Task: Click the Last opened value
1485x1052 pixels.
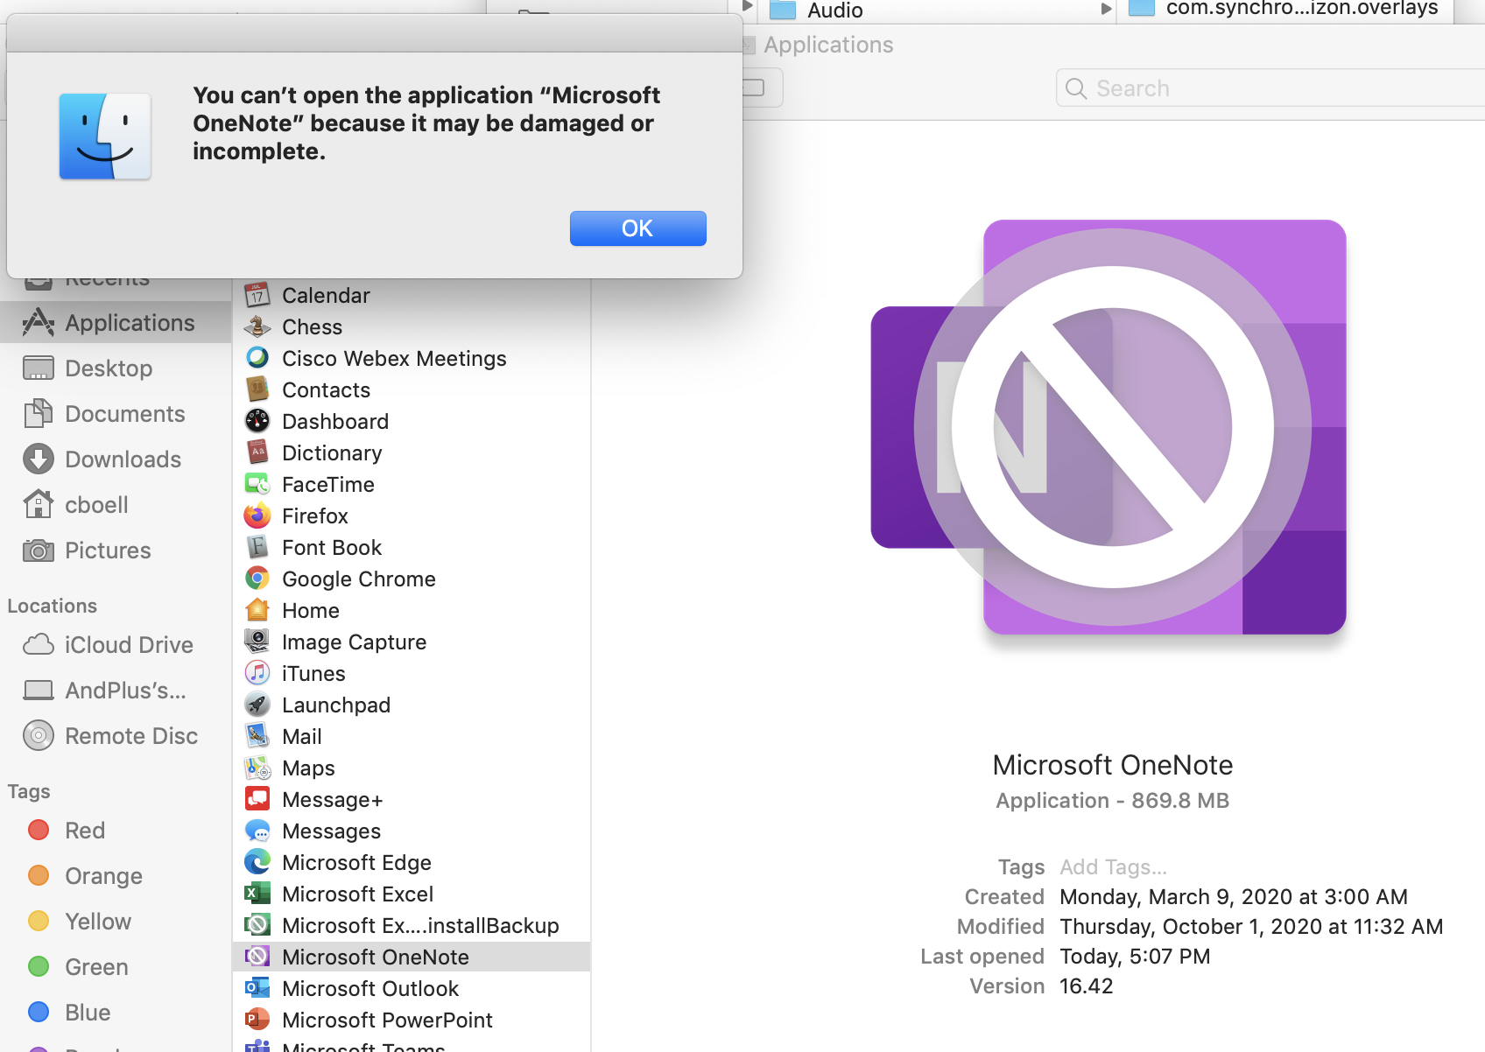Action: tap(1135, 957)
